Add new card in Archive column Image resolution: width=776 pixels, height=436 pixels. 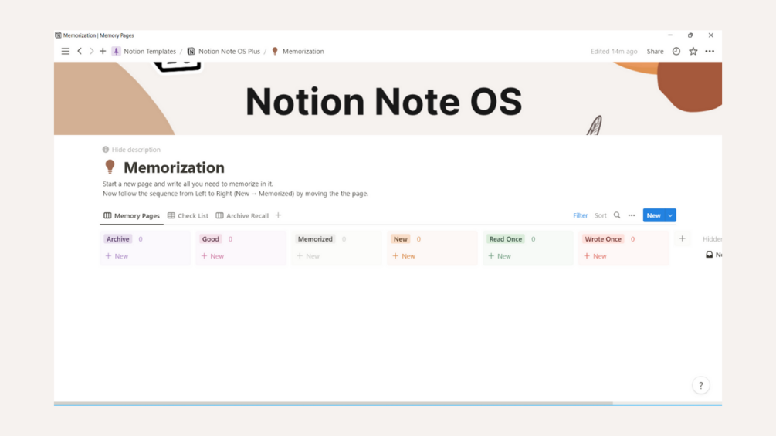(x=117, y=256)
